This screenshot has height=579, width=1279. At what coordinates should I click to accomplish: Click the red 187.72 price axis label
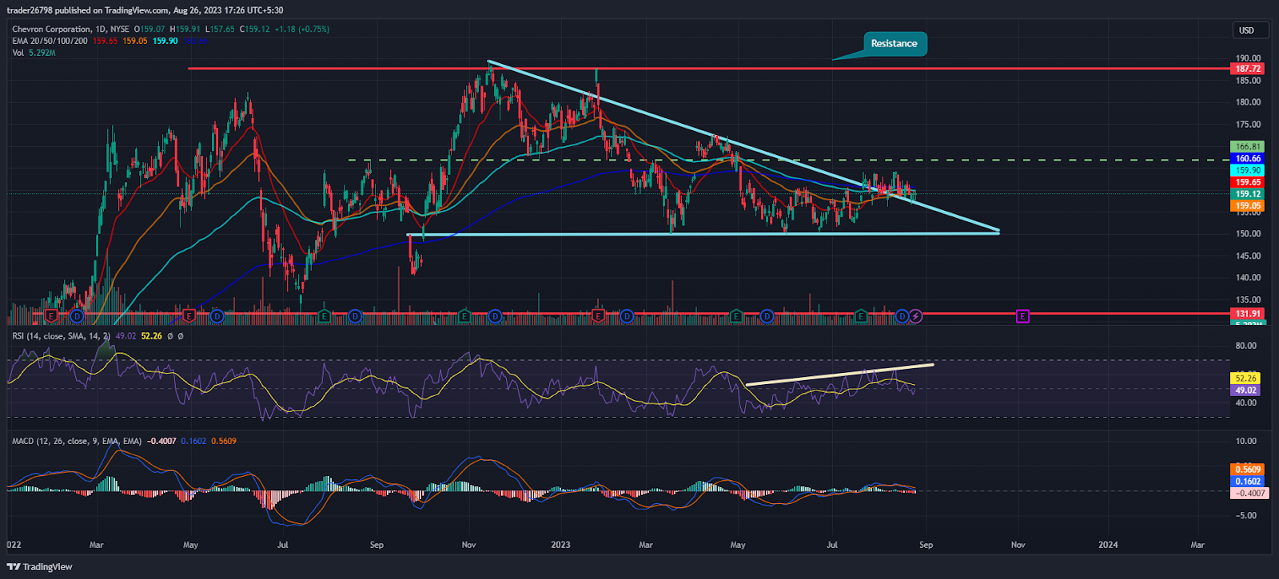pyautogui.click(x=1248, y=69)
